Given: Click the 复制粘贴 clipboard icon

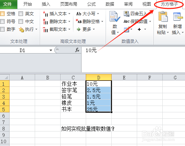Looking at the screenshot, I should click(x=163, y=17).
